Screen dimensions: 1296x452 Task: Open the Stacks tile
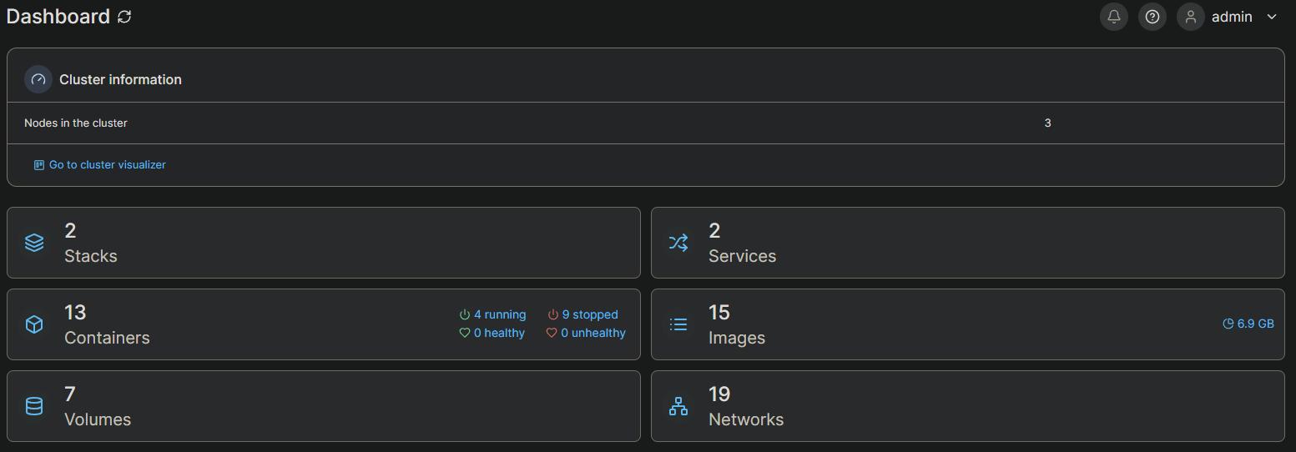(x=323, y=243)
